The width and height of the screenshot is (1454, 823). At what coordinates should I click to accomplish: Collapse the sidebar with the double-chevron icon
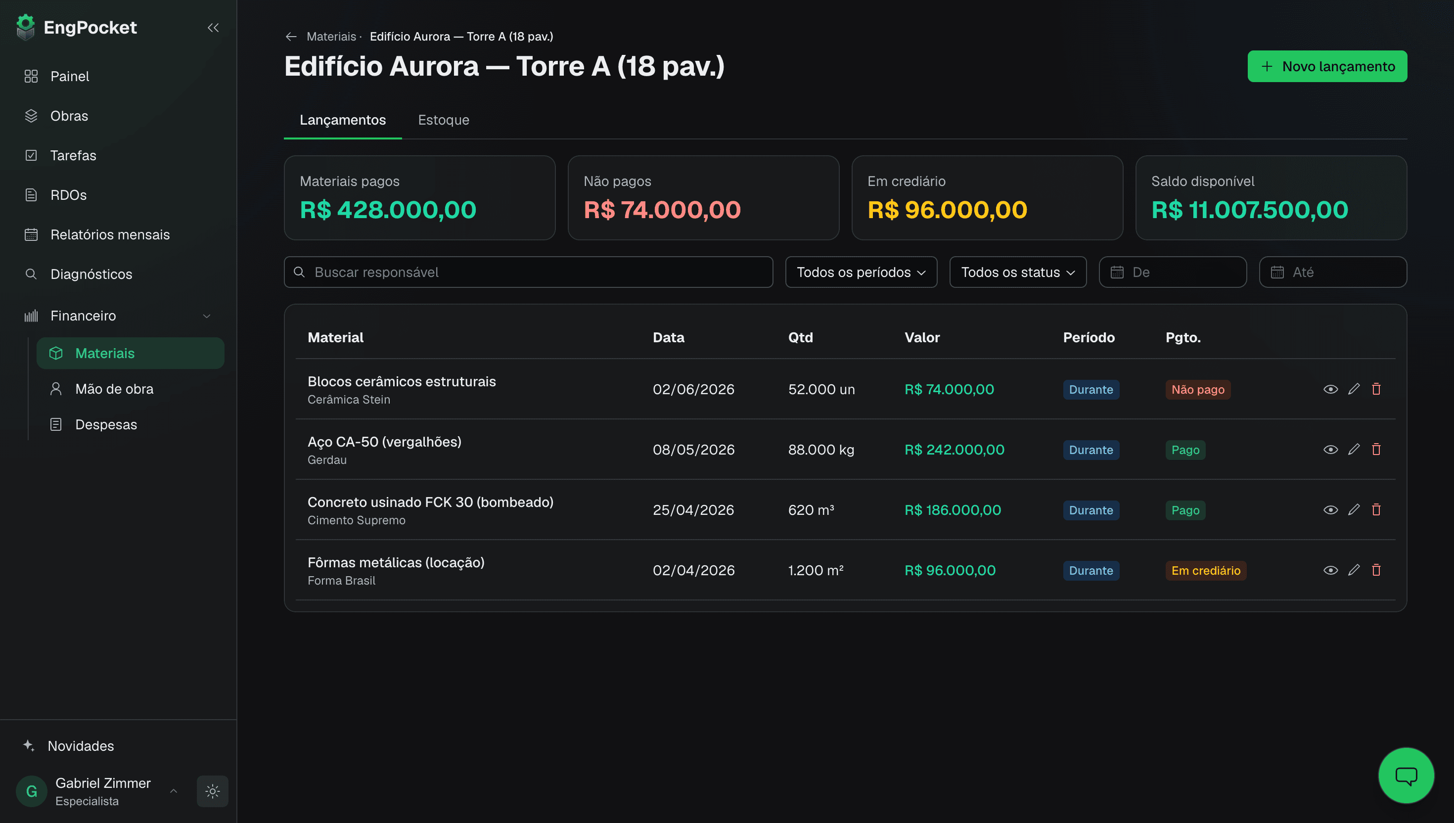click(x=213, y=28)
